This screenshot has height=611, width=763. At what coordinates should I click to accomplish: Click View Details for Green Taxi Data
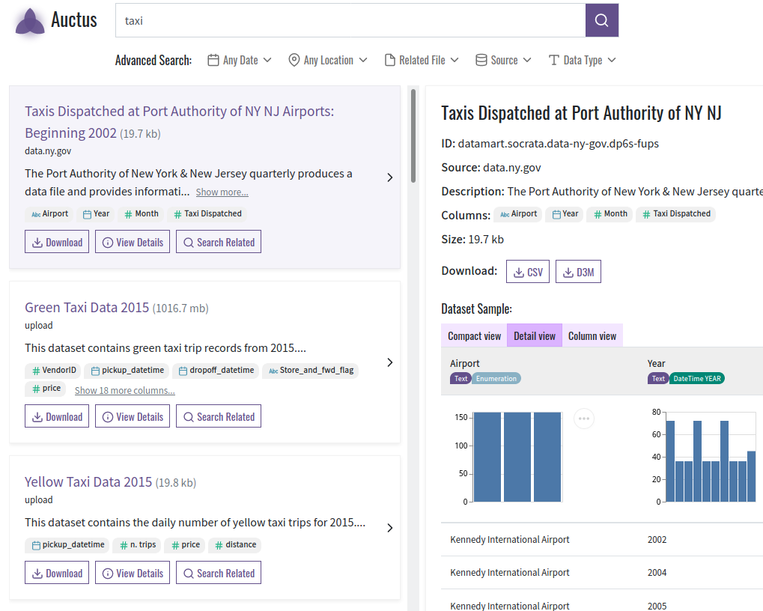tap(133, 416)
